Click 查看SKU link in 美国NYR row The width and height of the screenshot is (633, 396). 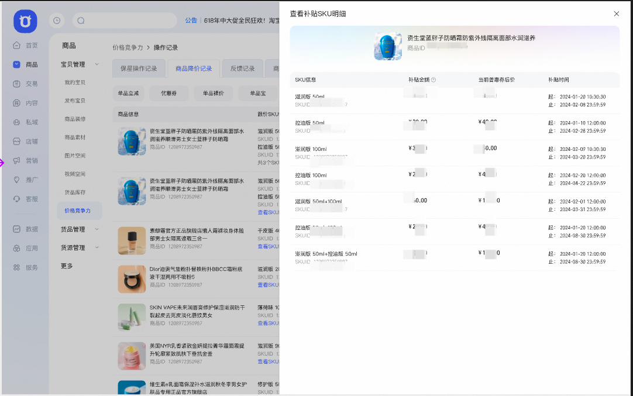pyautogui.click(x=269, y=361)
